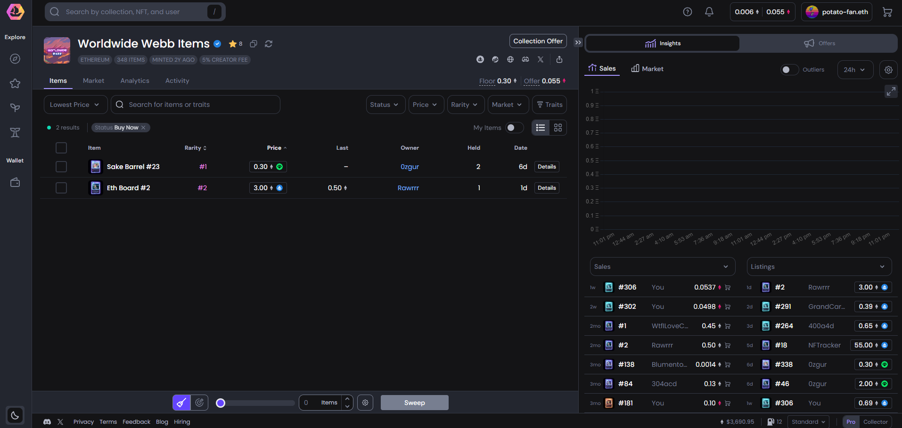The width and height of the screenshot is (902, 428).
Task: Click the Collection Offer button
Action: [x=538, y=41]
